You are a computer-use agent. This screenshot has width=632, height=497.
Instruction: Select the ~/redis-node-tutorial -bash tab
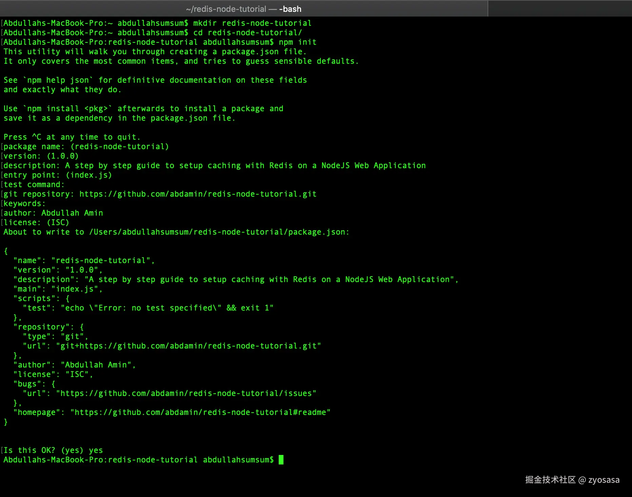tap(244, 9)
